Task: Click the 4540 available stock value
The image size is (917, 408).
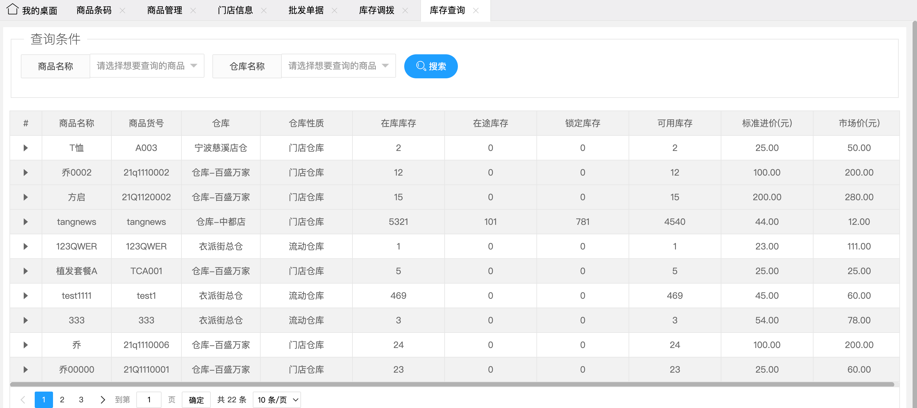Action: click(x=675, y=222)
